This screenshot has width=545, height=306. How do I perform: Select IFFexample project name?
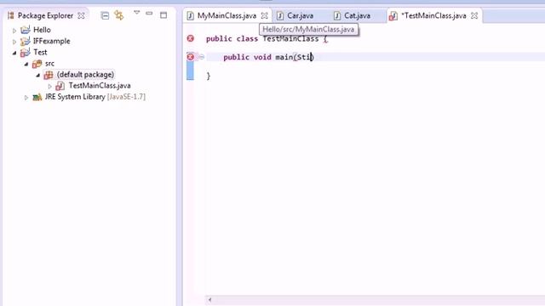click(51, 41)
